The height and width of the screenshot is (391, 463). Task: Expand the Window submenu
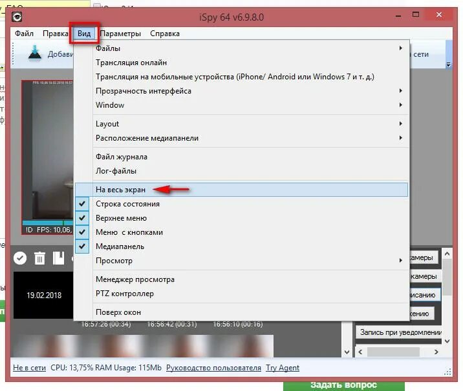(242, 105)
